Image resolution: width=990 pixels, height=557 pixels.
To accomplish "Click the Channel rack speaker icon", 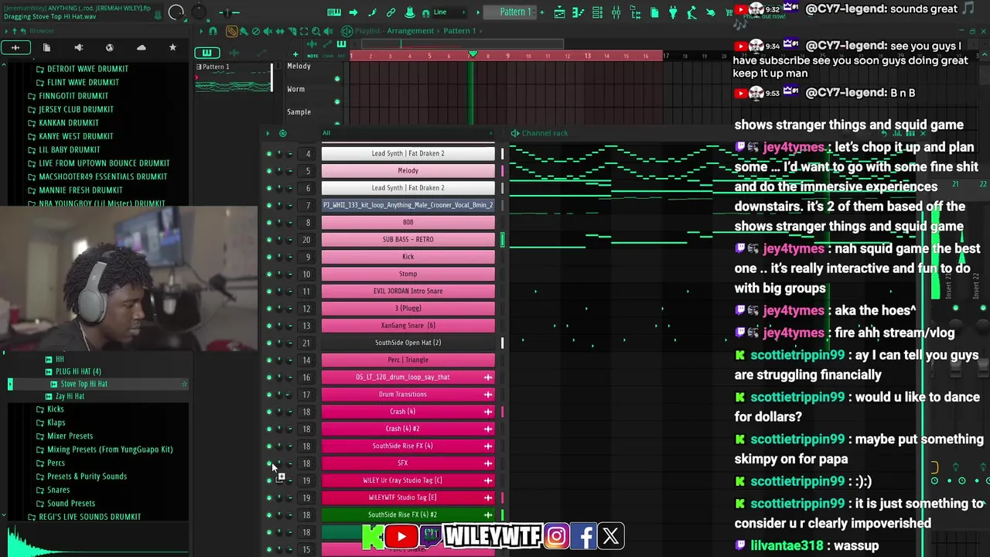I will pyautogui.click(x=515, y=133).
